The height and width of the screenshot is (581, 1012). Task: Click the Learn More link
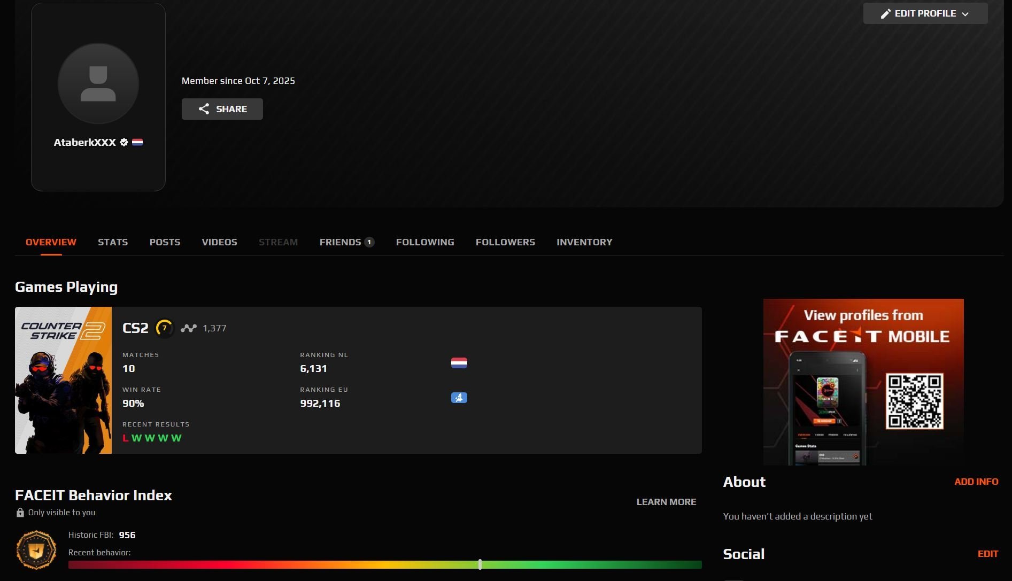666,502
